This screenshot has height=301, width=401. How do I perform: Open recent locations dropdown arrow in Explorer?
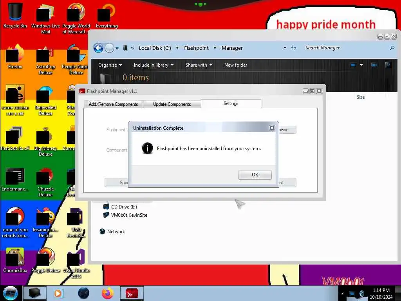(x=117, y=48)
